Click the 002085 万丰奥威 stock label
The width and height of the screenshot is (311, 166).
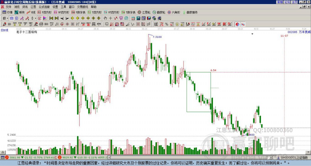tap(299, 32)
